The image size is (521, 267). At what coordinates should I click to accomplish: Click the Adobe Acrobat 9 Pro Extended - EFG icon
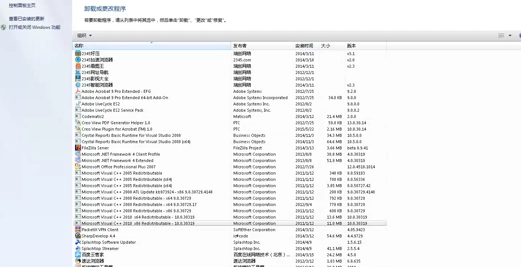(x=78, y=91)
